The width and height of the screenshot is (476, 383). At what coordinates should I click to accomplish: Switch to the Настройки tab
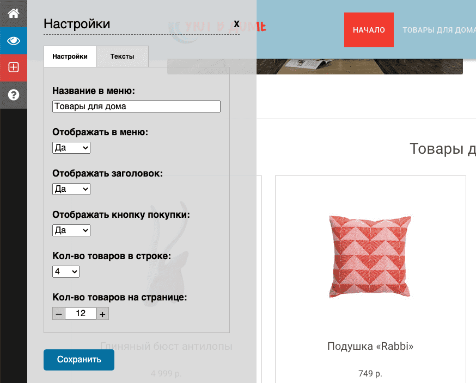[x=70, y=56]
